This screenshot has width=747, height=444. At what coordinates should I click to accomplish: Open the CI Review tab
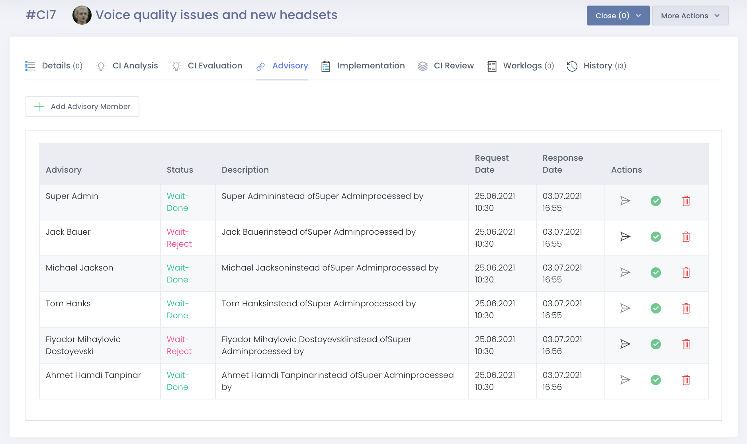446,66
